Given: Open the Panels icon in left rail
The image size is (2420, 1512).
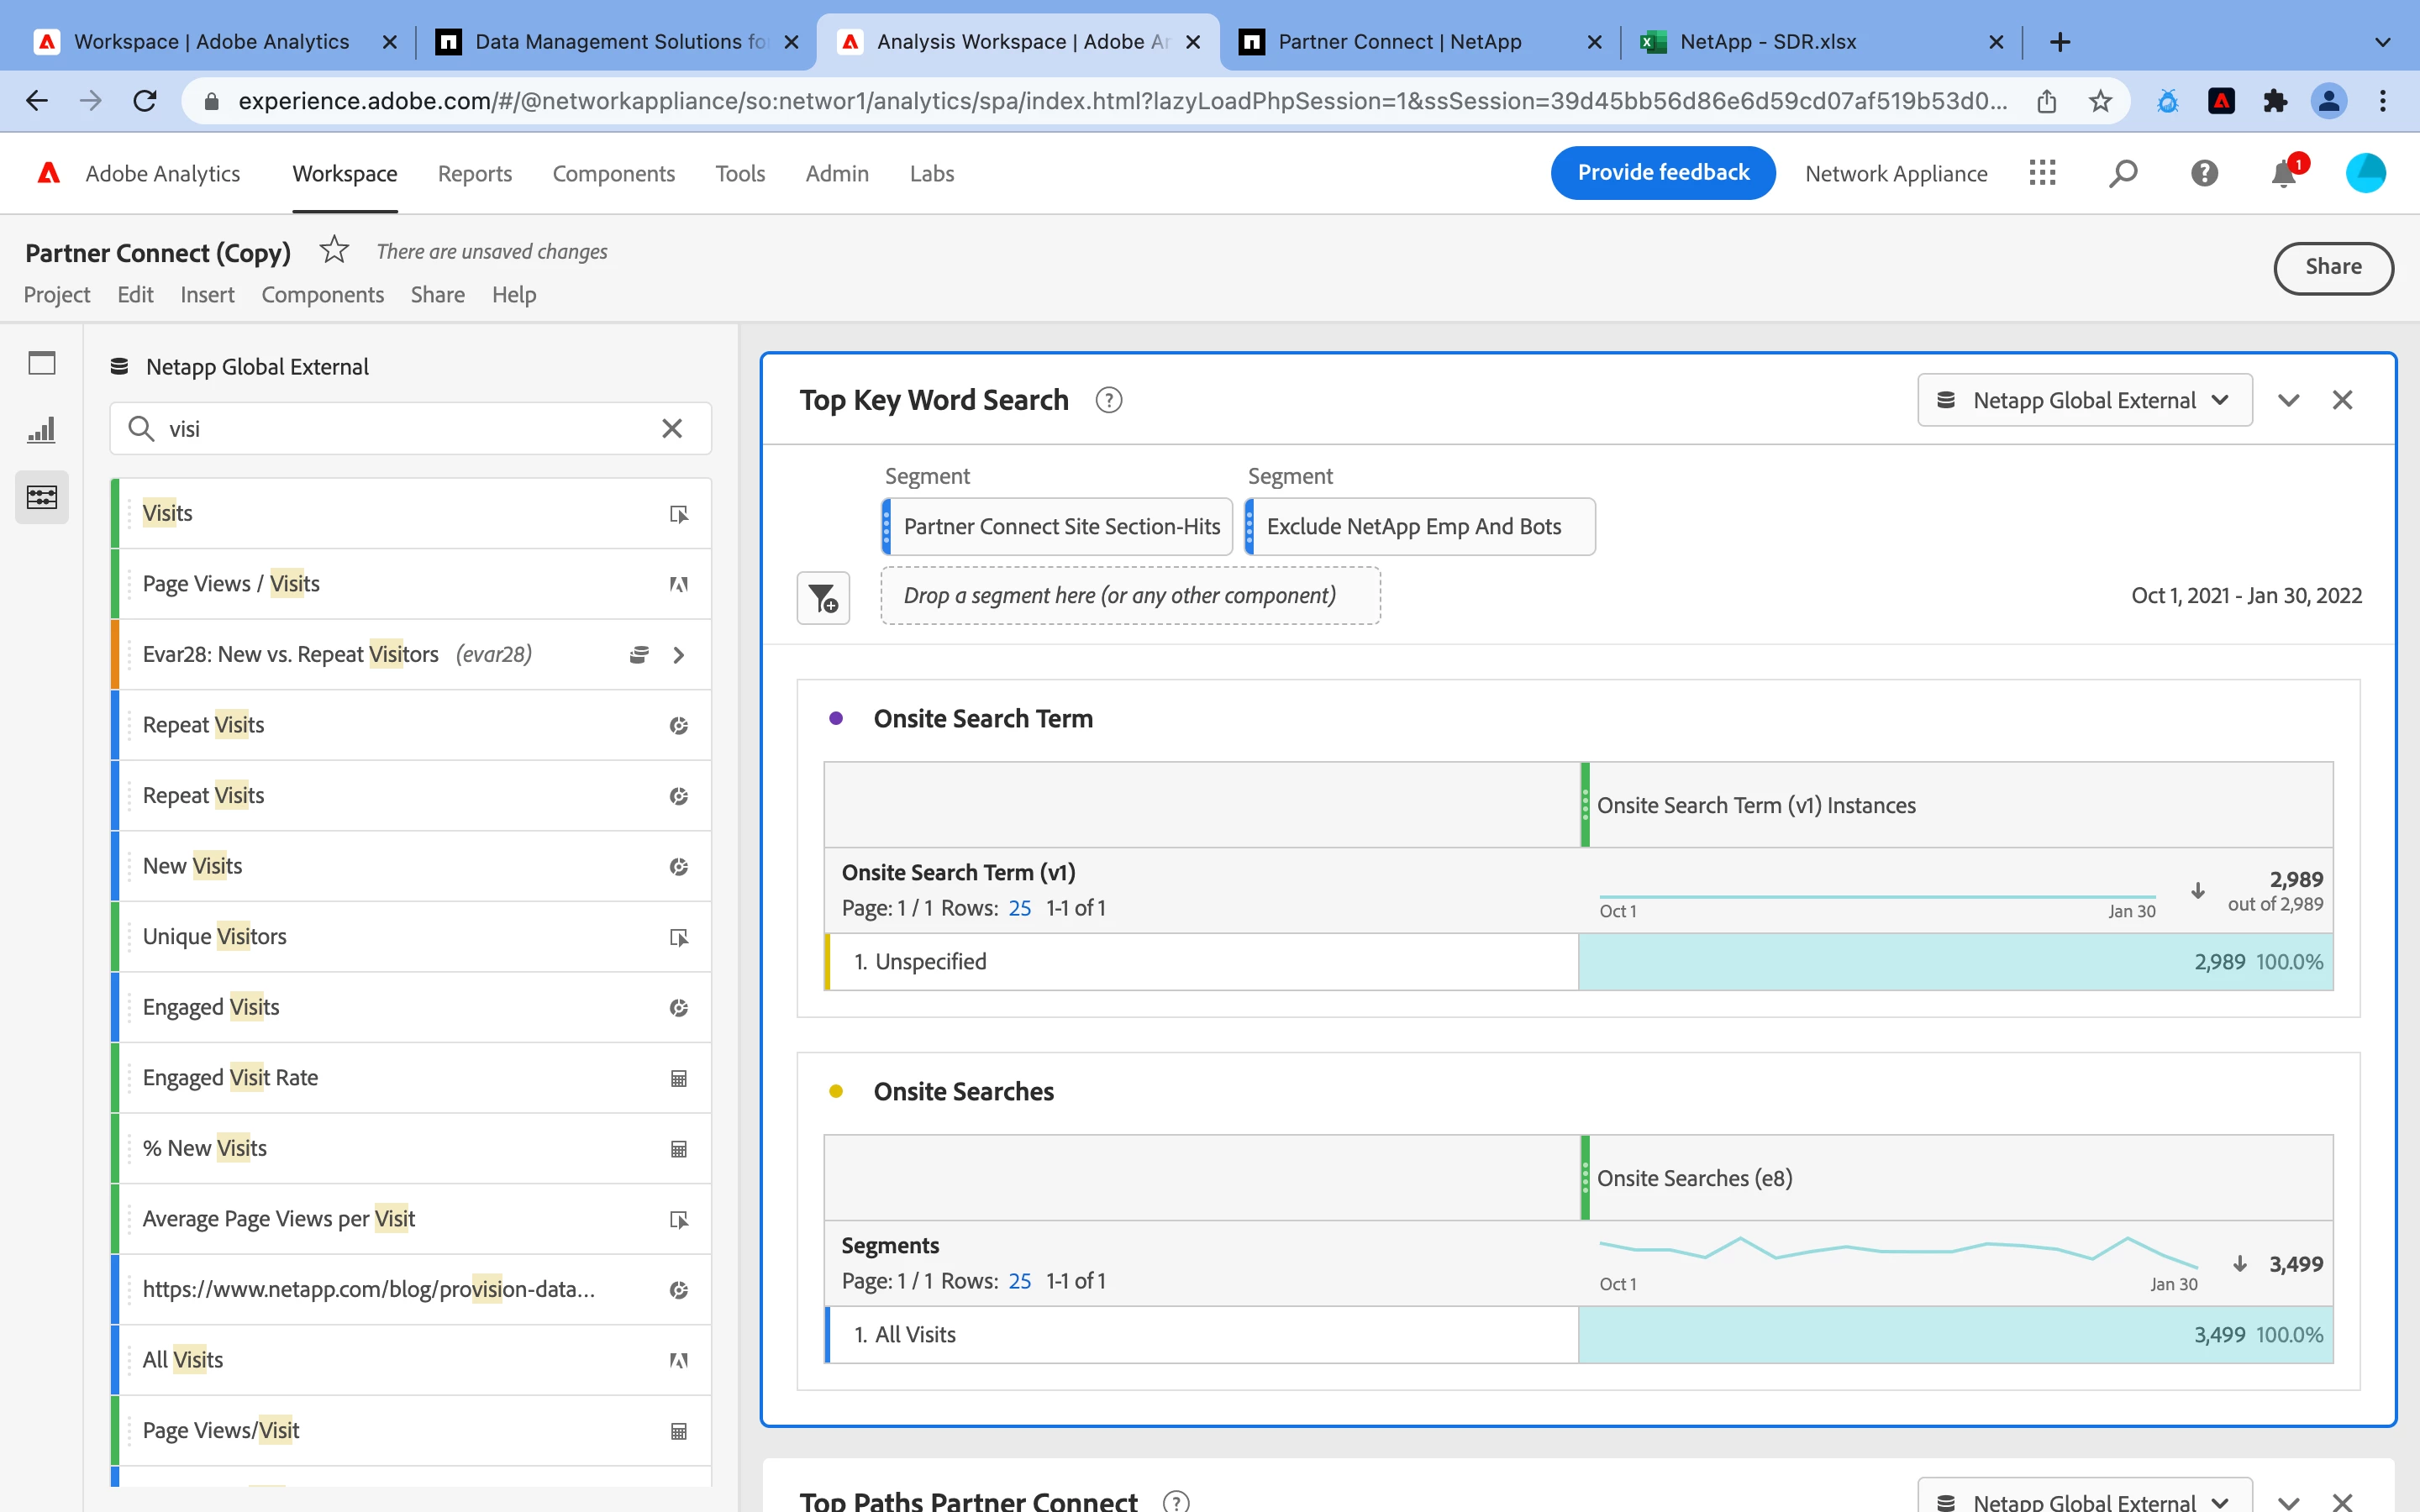Looking at the screenshot, I should pos(42,363).
